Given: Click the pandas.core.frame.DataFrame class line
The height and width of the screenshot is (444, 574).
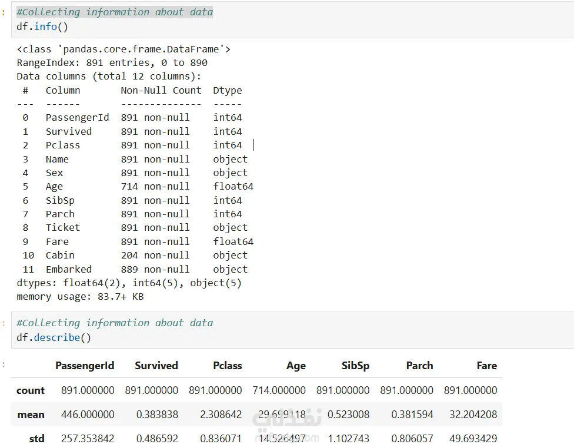Looking at the screenshot, I should click(124, 49).
